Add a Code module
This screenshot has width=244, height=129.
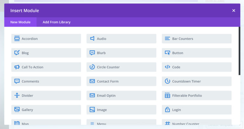(x=197, y=67)
